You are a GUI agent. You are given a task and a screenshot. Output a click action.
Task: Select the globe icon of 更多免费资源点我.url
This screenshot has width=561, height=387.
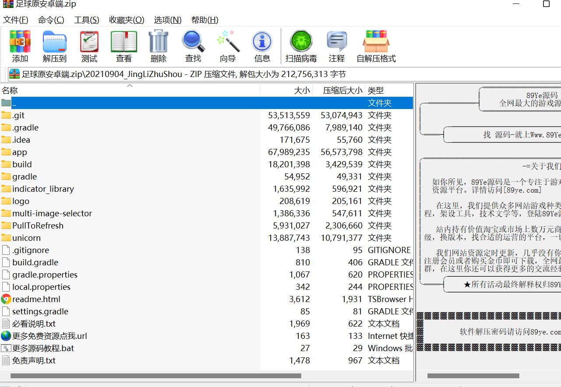[6, 336]
